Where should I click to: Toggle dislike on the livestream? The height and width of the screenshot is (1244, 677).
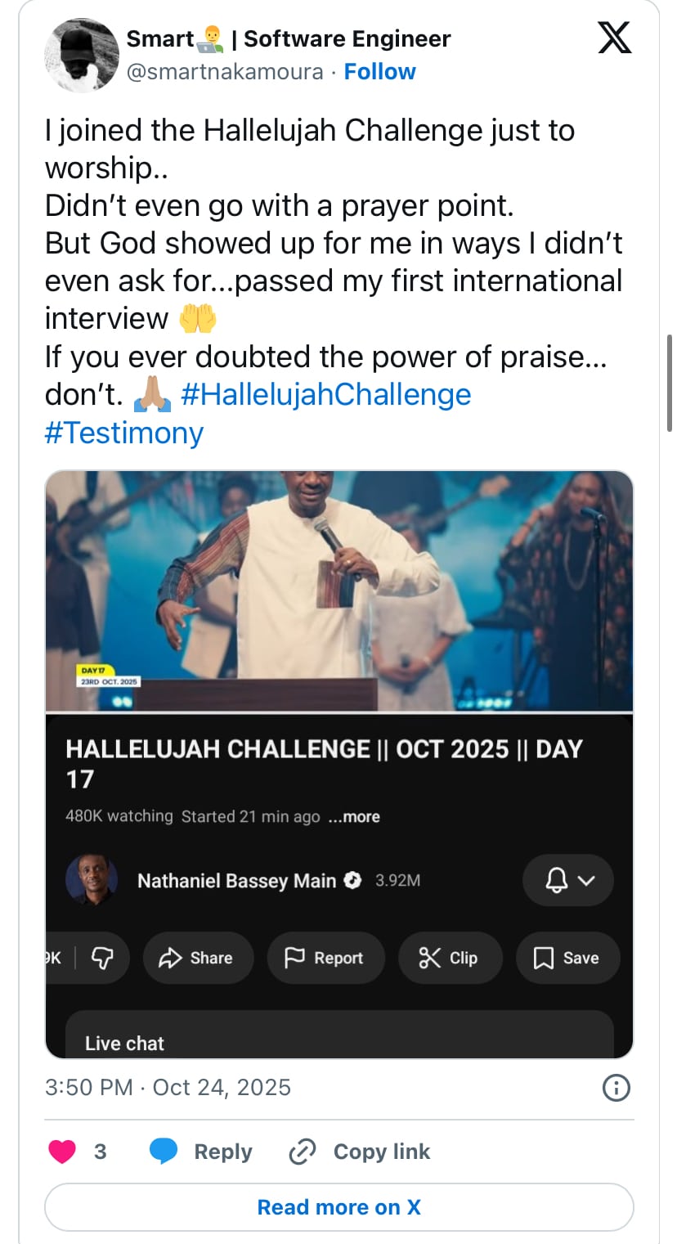coord(104,958)
